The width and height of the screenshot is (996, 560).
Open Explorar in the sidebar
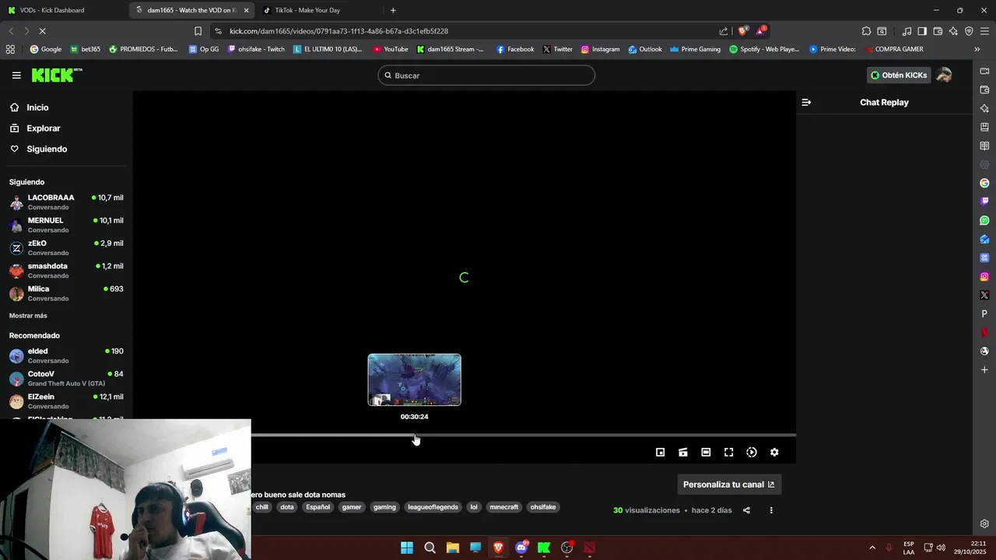pyautogui.click(x=43, y=128)
